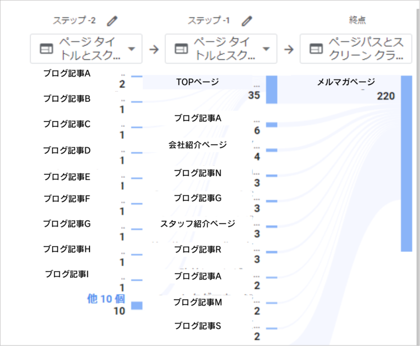Click table icon in ステップ -2 dimension selector

46,49
